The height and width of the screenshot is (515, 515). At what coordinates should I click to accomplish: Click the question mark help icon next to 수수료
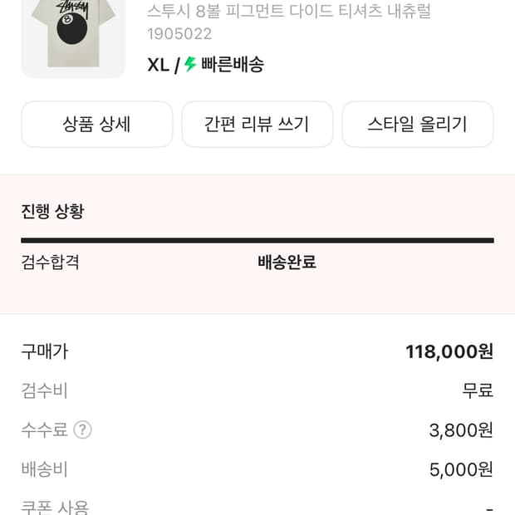(82, 429)
